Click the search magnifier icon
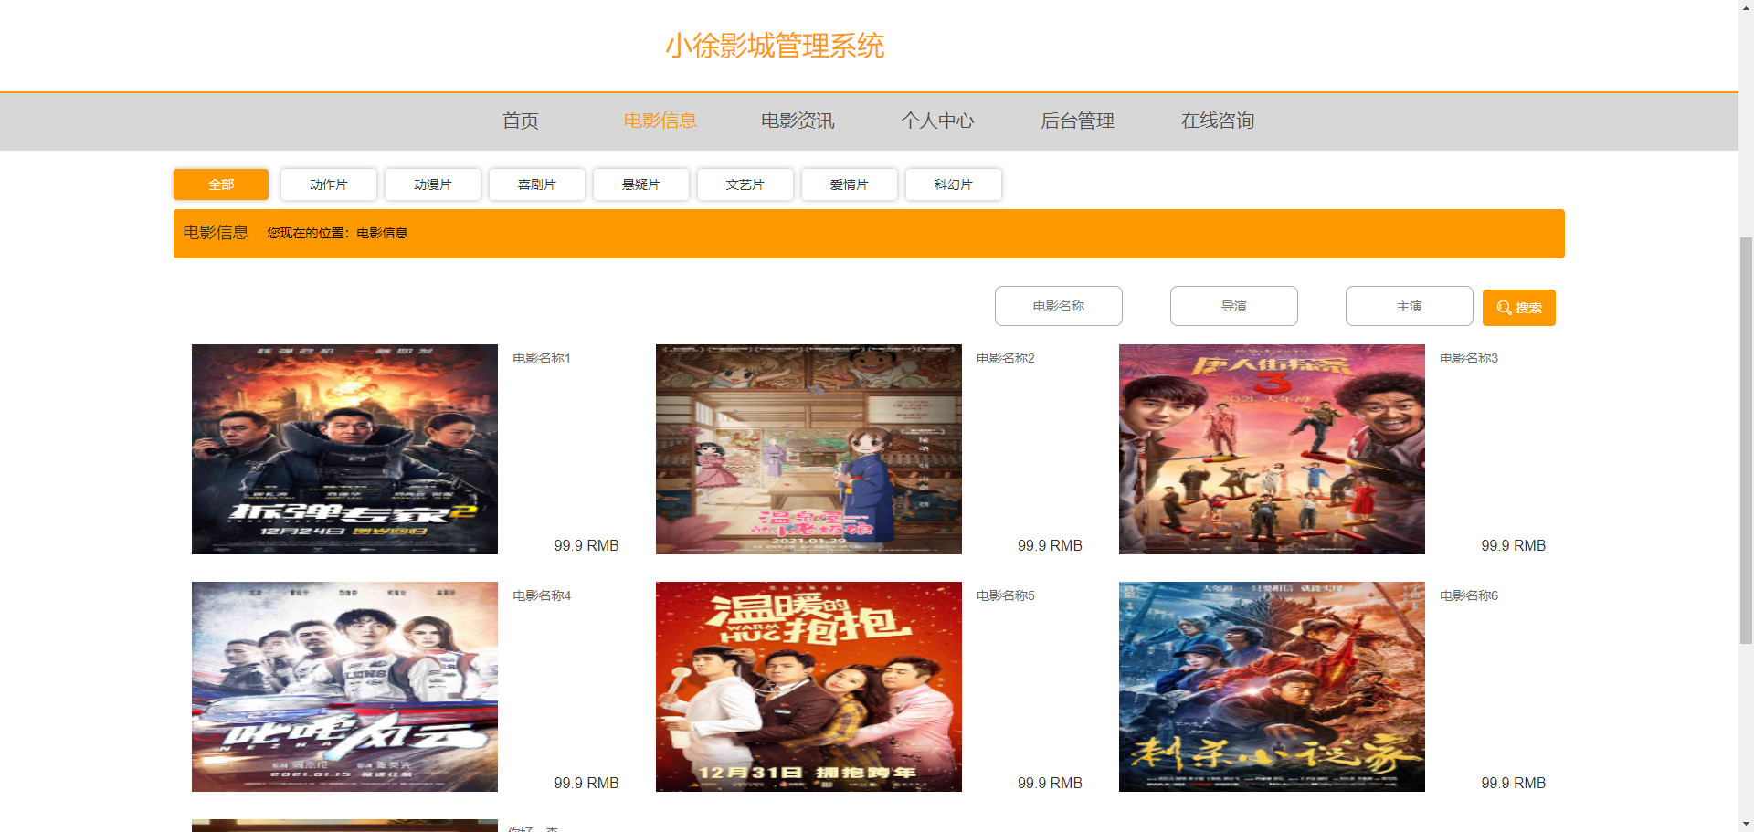 [x=1504, y=308]
